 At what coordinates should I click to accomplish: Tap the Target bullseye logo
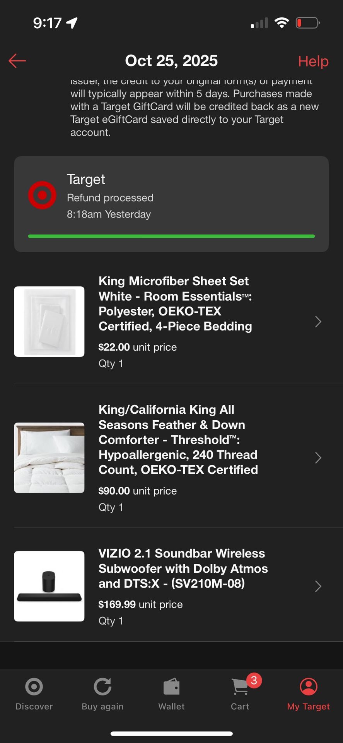pyautogui.click(x=42, y=195)
